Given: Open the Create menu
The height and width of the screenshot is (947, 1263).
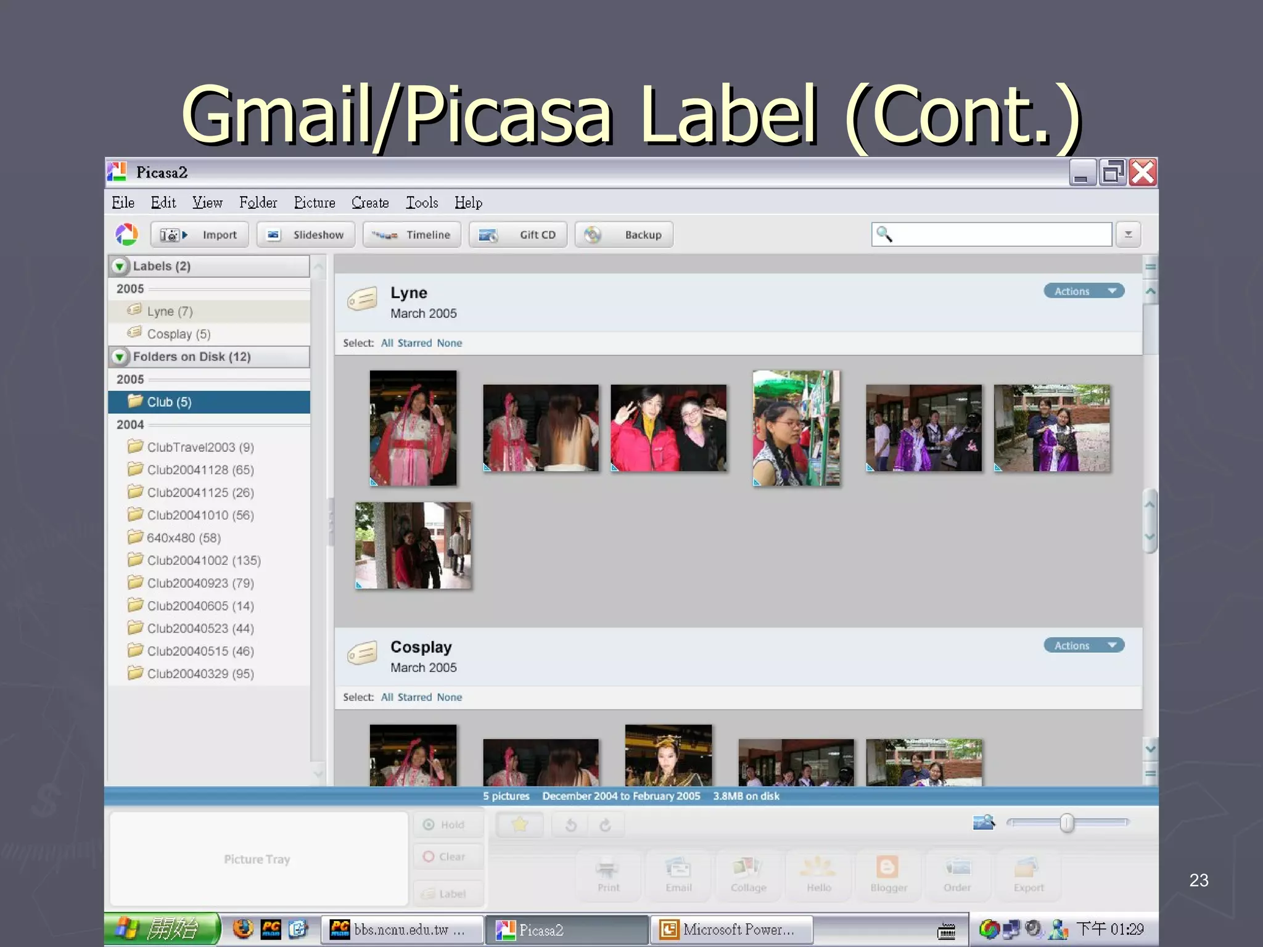Looking at the screenshot, I should (370, 203).
